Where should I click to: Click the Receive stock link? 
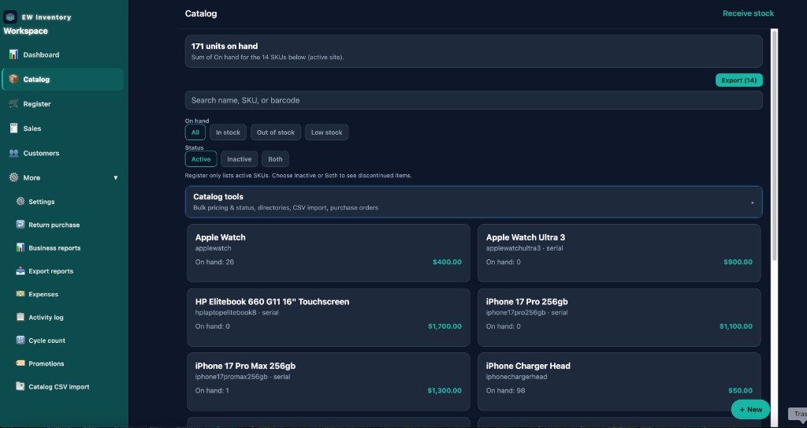pyautogui.click(x=748, y=13)
